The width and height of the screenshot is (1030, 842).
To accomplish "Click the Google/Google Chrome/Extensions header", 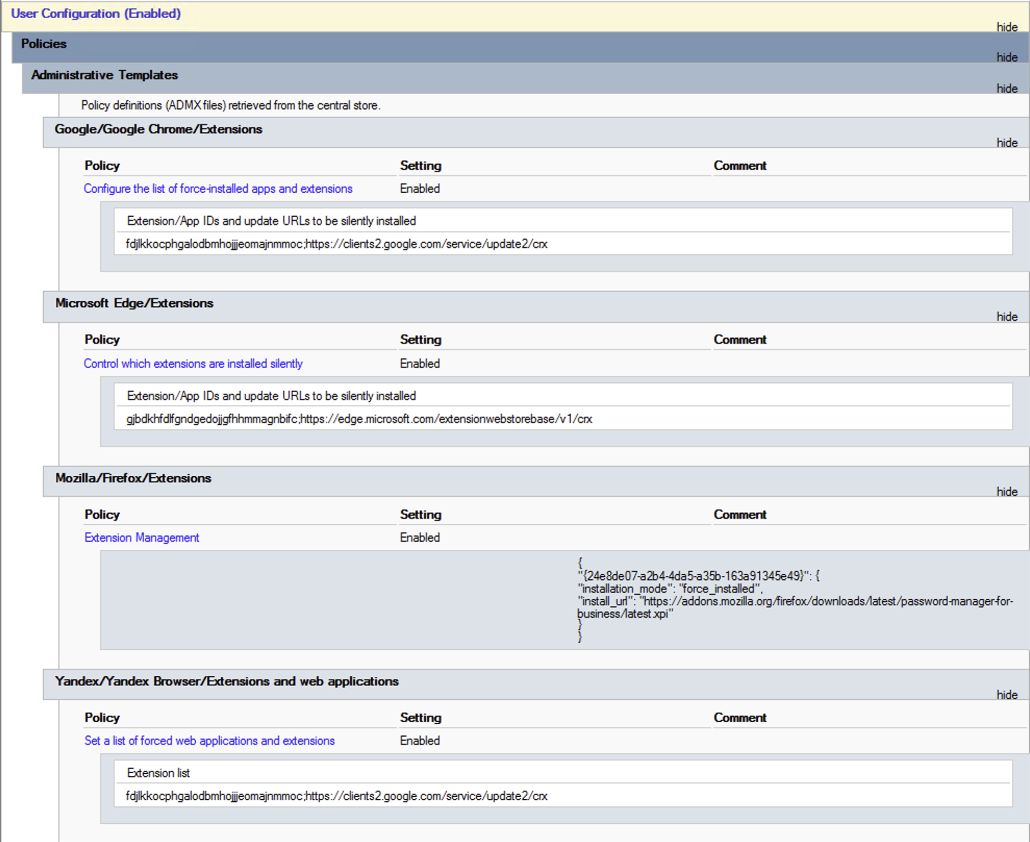I will (536, 133).
